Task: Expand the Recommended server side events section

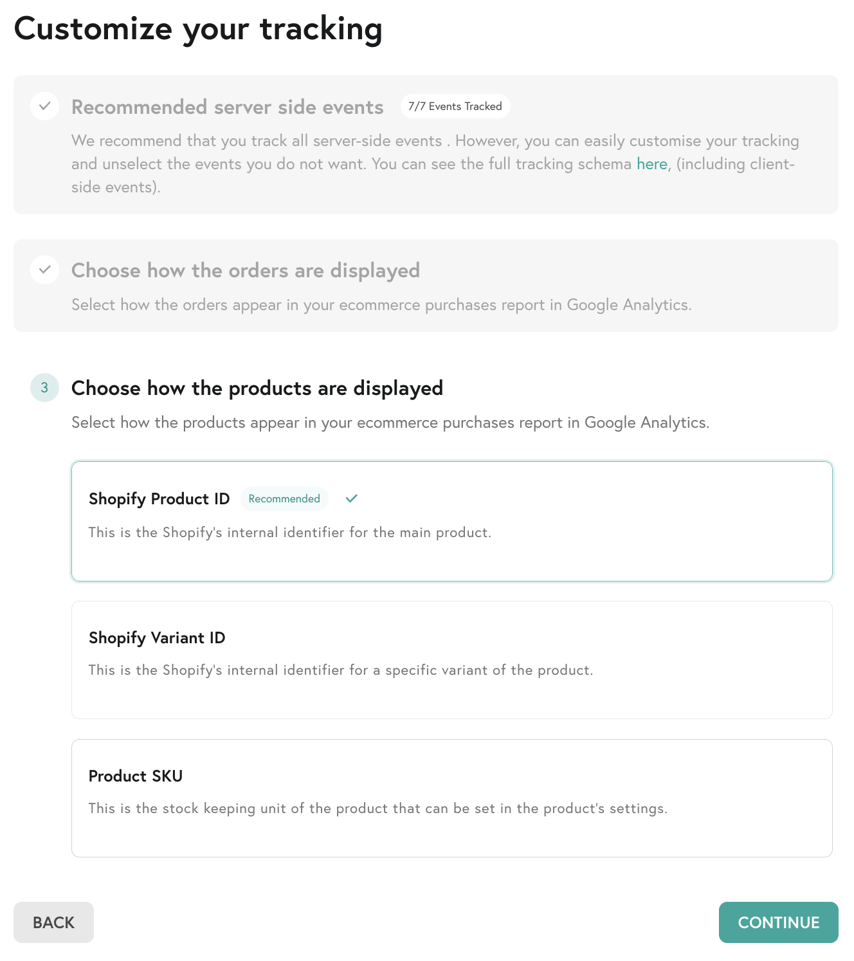Action: coord(227,107)
